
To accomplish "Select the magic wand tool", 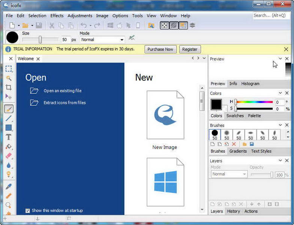I will pos(9,78).
